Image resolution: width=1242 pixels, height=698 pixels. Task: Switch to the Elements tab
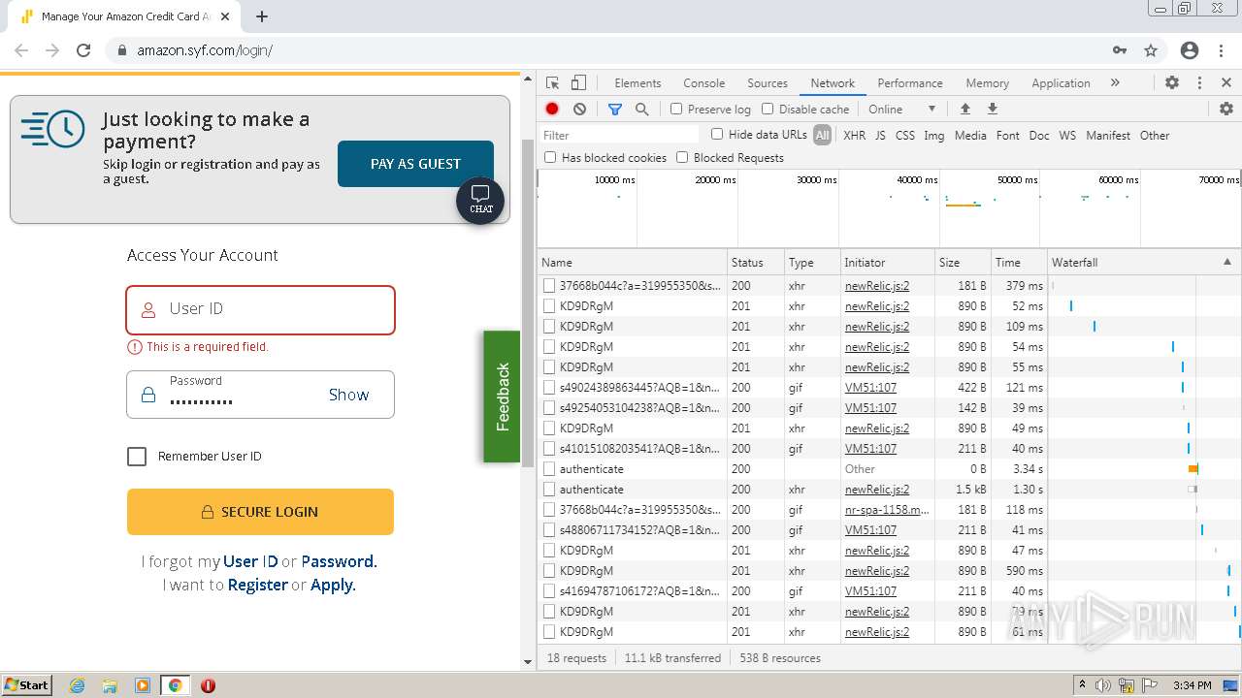(x=637, y=83)
